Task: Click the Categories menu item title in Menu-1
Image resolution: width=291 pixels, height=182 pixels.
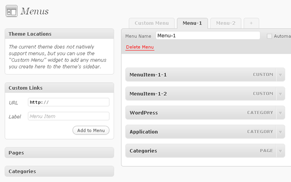Action: [x=143, y=151]
